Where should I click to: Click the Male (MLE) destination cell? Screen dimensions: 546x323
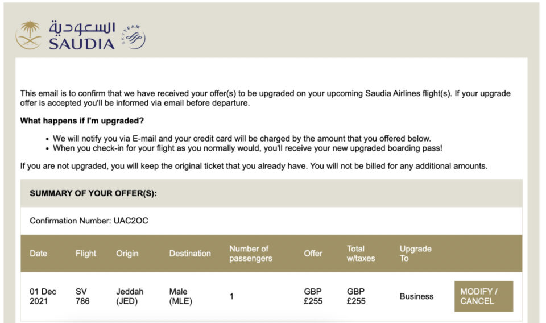[x=180, y=296]
